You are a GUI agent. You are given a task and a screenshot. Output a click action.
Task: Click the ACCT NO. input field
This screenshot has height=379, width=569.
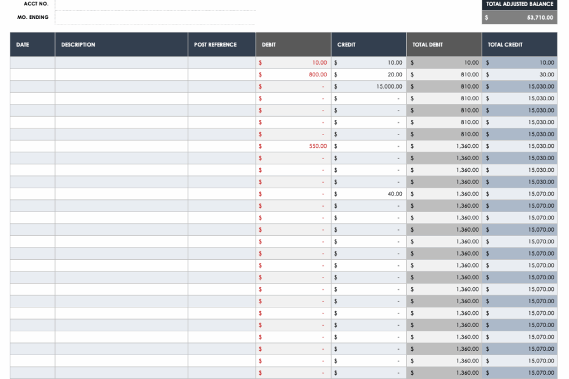pyautogui.click(x=155, y=5)
